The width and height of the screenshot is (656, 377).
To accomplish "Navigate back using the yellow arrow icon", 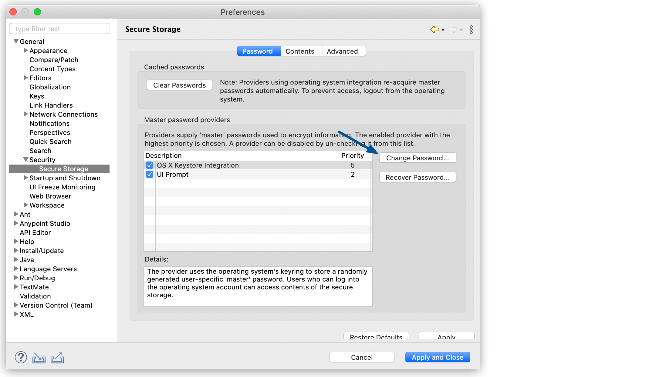I will click(x=434, y=29).
